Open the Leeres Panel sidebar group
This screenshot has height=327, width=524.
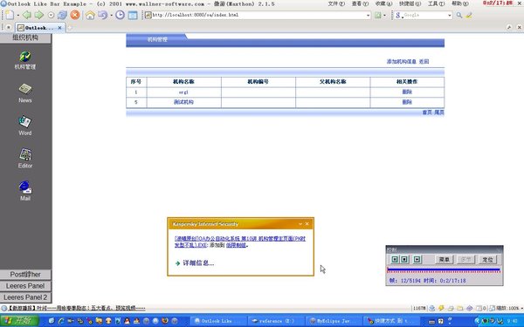(x=25, y=286)
